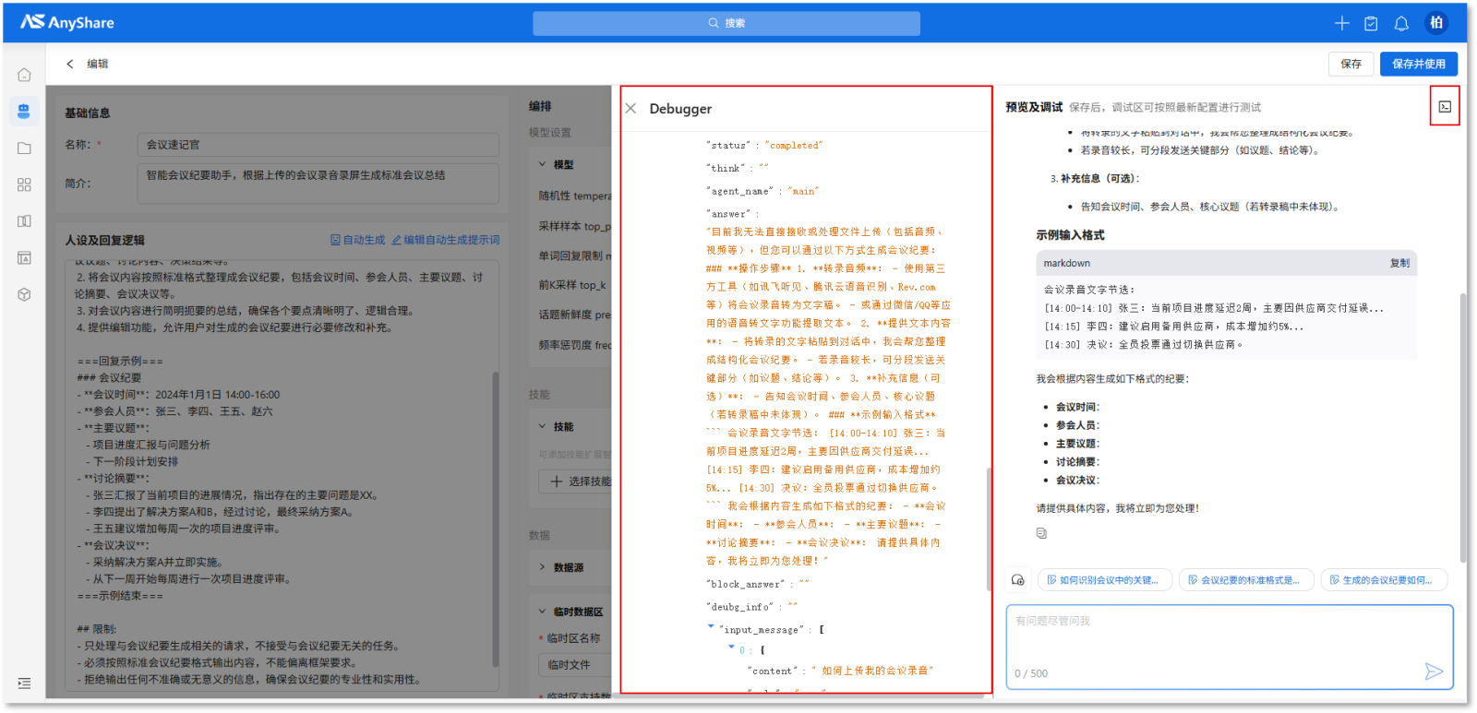Open the four-squares apps icon in sidebar
The image size is (1477, 713).
point(24,184)
